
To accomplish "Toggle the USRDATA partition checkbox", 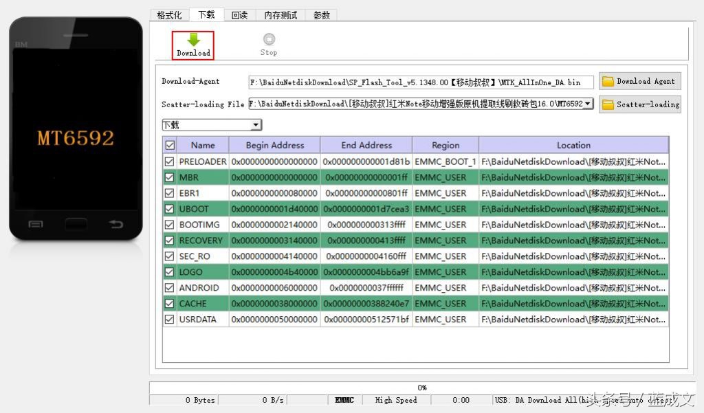I will pyautogui.click(x=169, y=319).
